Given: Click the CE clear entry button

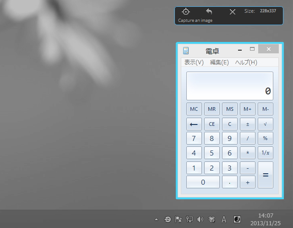Looking at the screenshot, I should [212, 124].
